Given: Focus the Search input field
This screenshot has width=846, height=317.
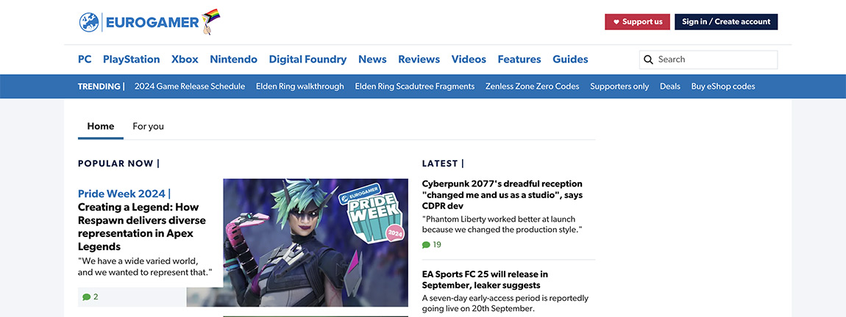Looking at the screenshot, I should 708,59.
